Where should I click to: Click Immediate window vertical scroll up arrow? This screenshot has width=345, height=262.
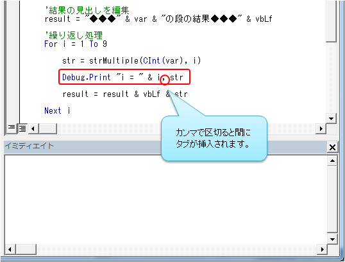332,161
